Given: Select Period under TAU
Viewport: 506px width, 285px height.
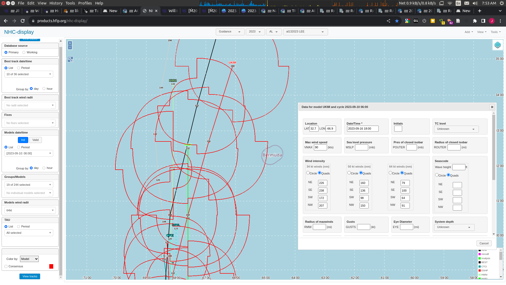Looking at the screenshot, I should click(x=18, y=226).
